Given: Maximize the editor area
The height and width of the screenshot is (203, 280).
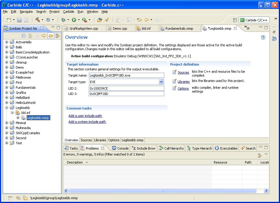Looking at the screenshot, I should click(x=266, y=28).
